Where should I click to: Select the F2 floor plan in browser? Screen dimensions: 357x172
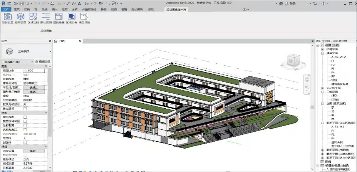(x=333, y=65)
